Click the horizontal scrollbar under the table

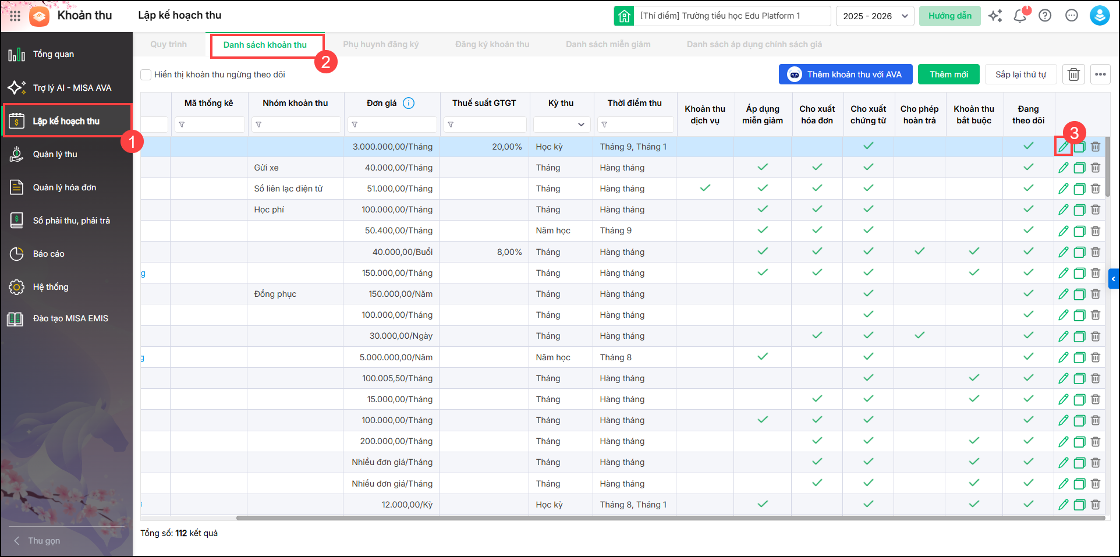tap(669, 517)
